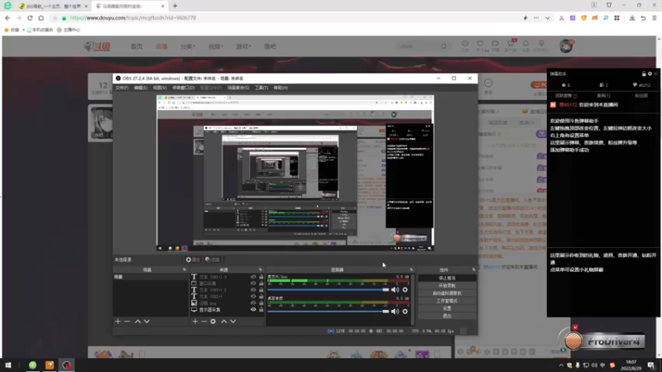Open the OBS 工具(T) menu
662x372 pixels.
pos(261,88)
